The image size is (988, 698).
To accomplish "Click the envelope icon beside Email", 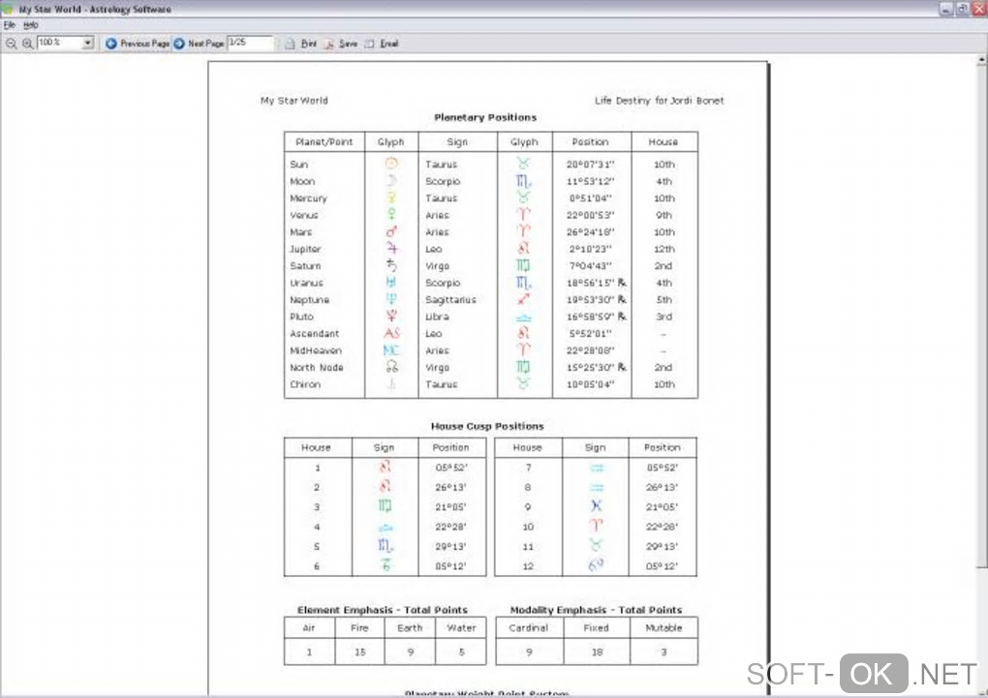I will 369,44.
